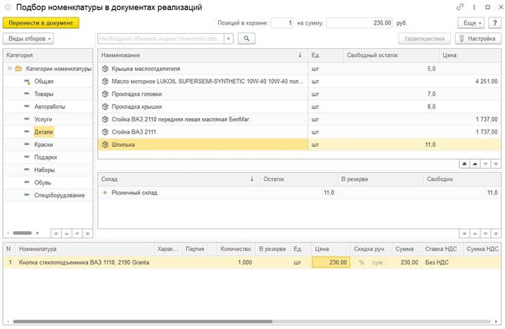Select the Спецоборудование category

tap(60, 195)
